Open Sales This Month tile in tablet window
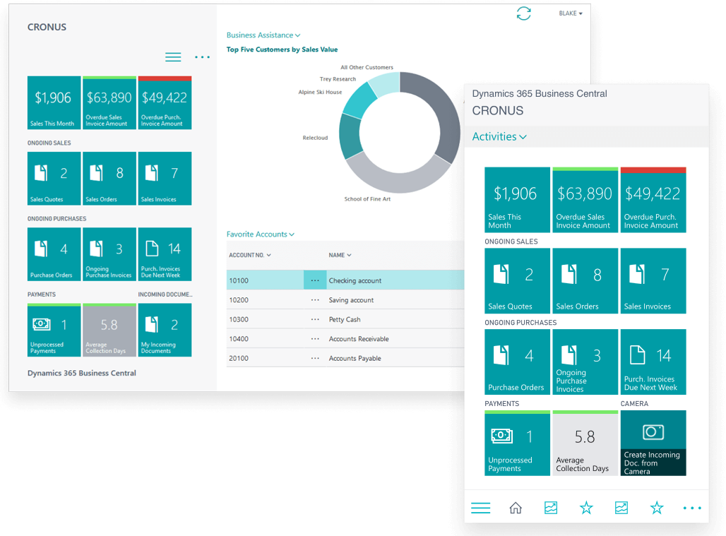 coord(54,103)
